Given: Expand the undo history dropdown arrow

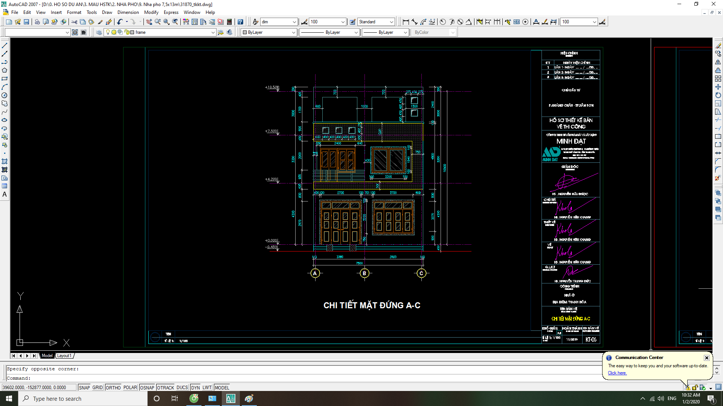Looking at the screenshot, I should [x=127, y=22].
